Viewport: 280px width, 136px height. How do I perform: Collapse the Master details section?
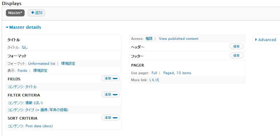pyautogui.click(x=23, y=27)
